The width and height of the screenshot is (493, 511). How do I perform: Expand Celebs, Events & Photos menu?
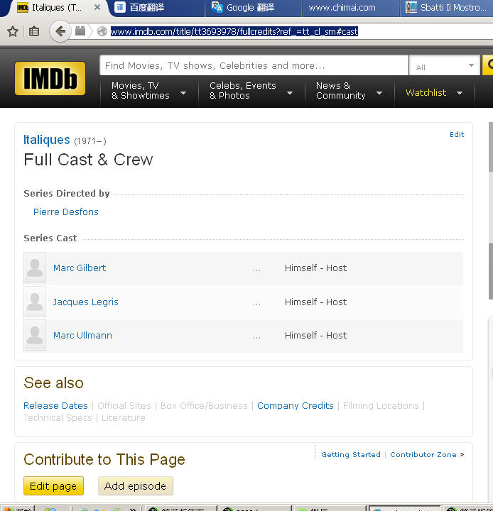point(251,91)
